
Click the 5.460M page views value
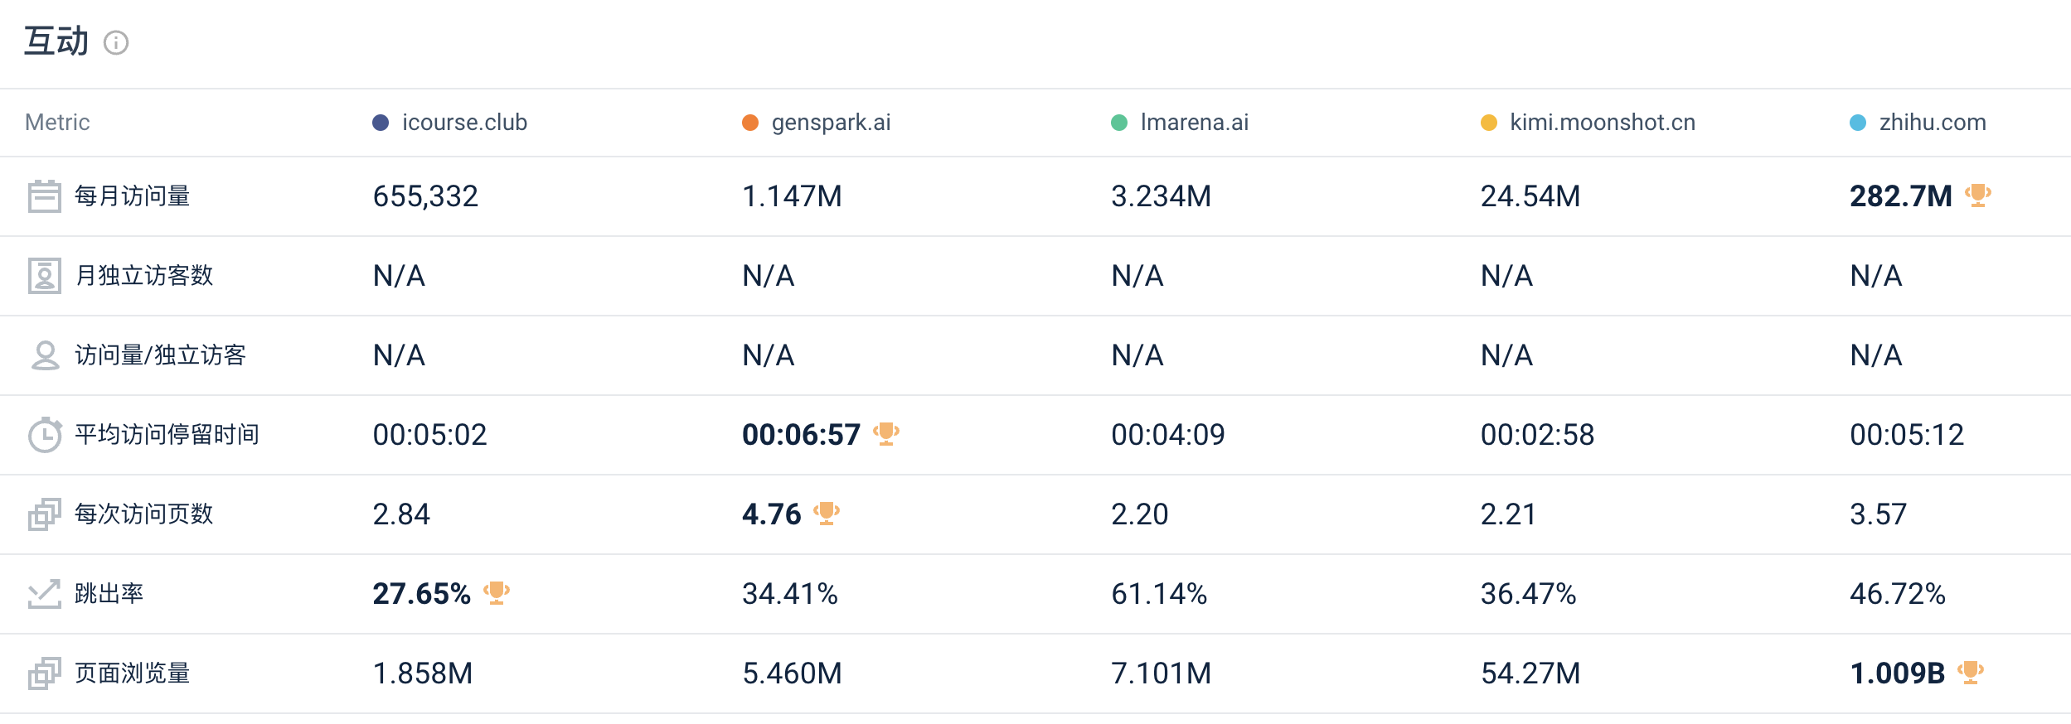point(792,673)
